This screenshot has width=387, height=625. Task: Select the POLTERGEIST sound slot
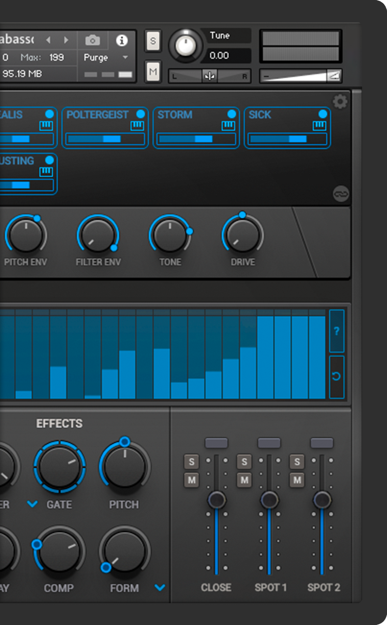click(x=97, y=115)
